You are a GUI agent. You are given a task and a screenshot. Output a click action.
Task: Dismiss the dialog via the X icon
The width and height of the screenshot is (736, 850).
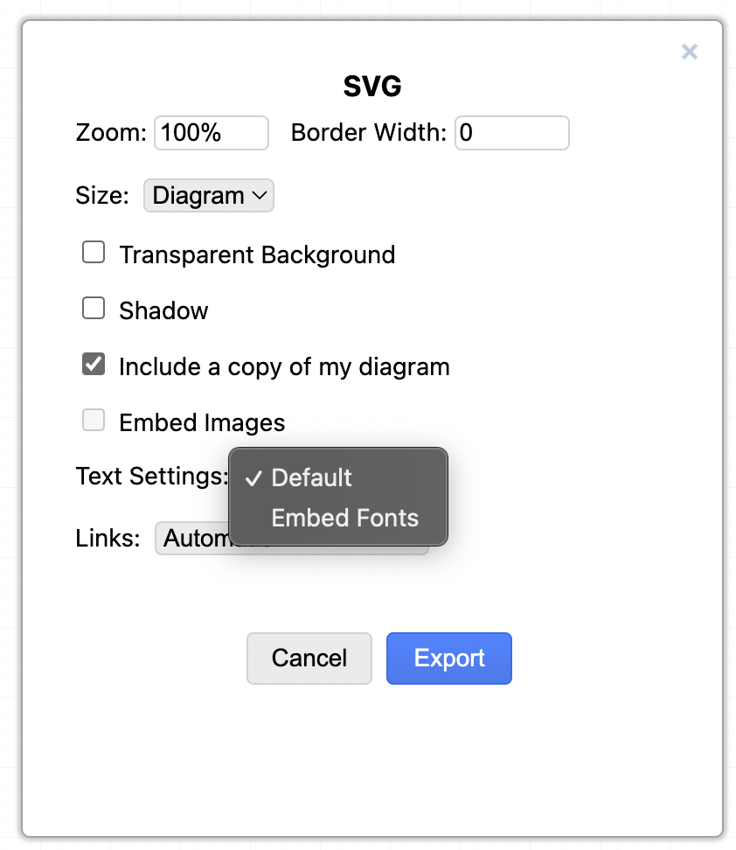click(690, 52)
